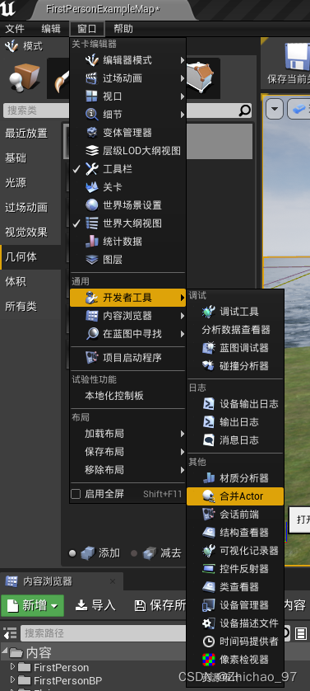Click the 统计数据 bar chart icon
This screenshot has width=310, height=691.
(91, 241)
